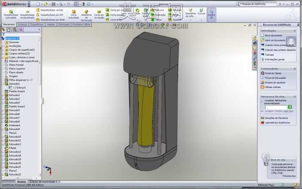Open Assistente de Perfuração tool
Screen dimensions: 302x189
[x=87, y=15]
